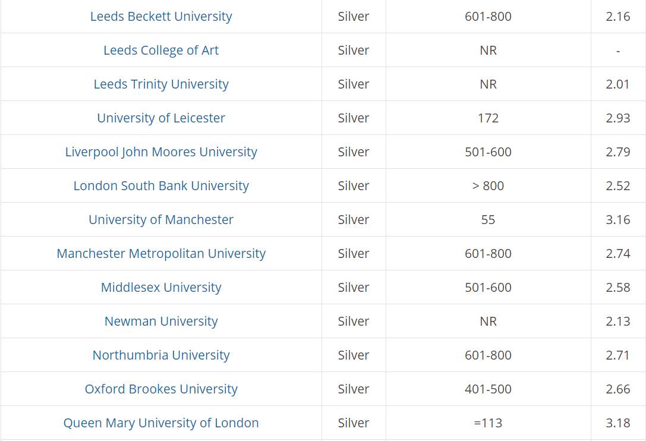Select the Middlesex University link

click(161, 287)
